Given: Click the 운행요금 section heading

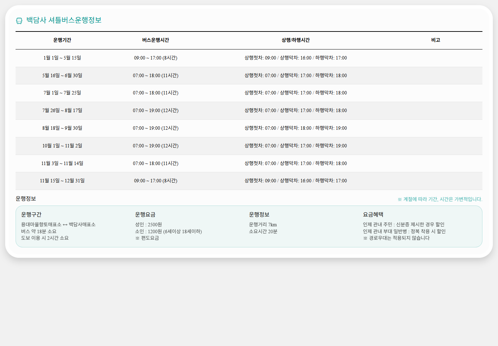Looking at the screenshot, I should click(145, 215).
